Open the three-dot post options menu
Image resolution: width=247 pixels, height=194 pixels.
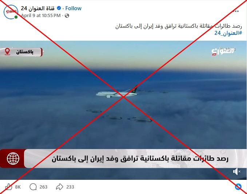coord(236,11)
